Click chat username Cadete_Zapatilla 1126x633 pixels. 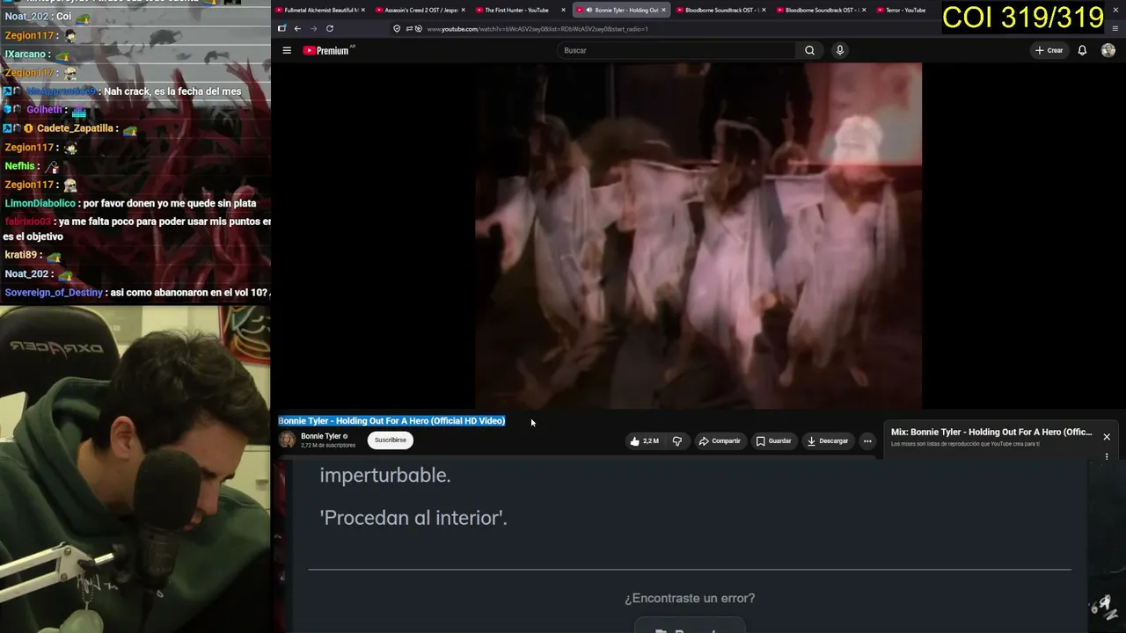tap(76, 128)
